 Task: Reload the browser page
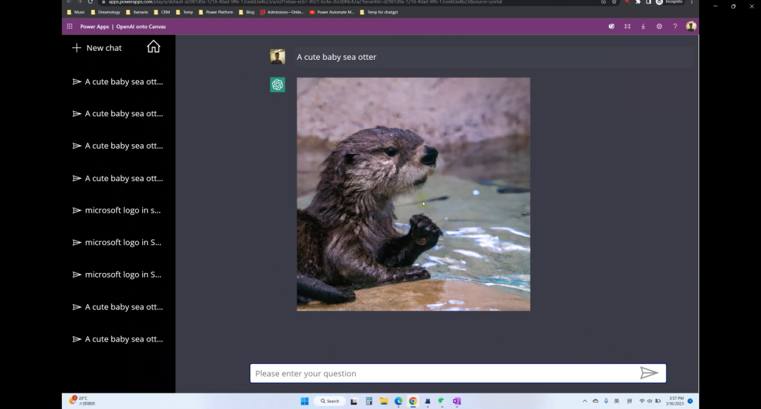coord(90,2)
